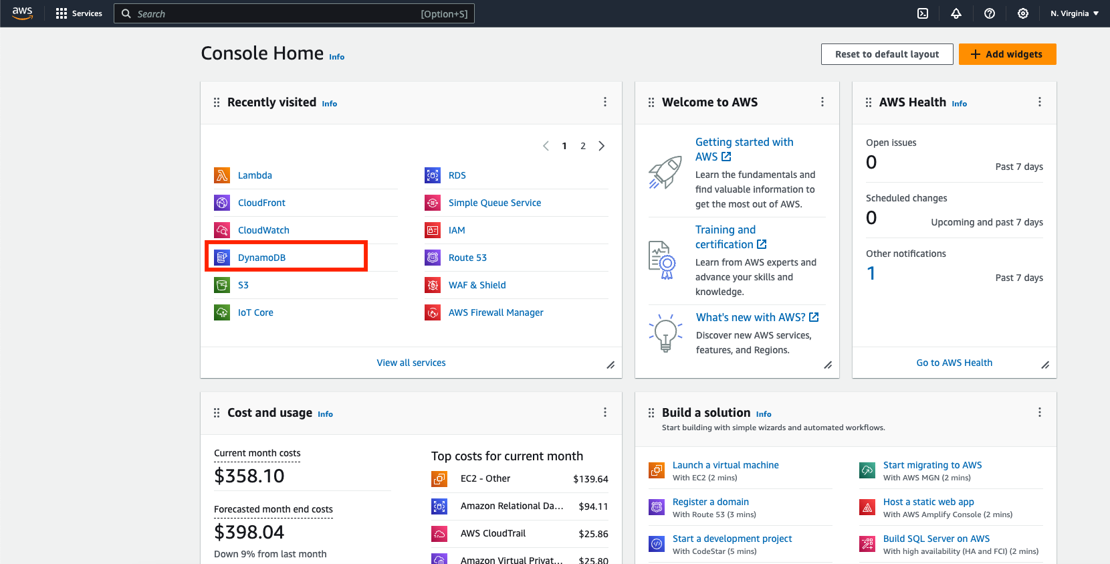Open the DynamoDB service icon

222,258
